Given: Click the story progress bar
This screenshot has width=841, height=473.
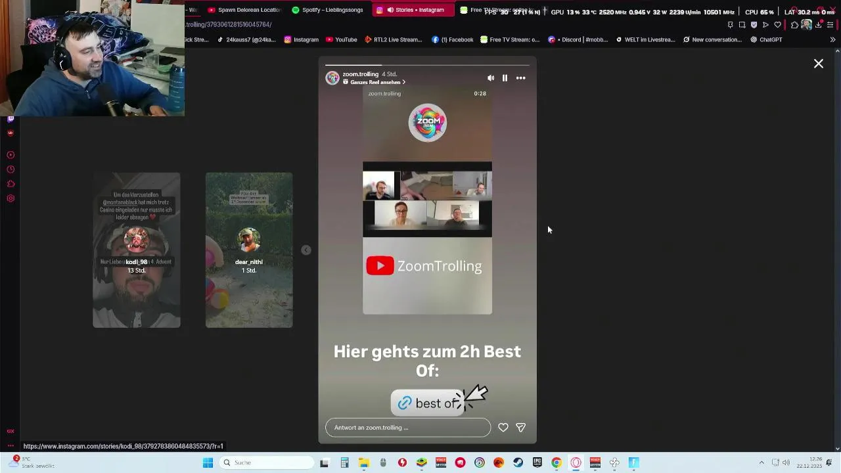Looking at the screenshot, I should click(x=427, y=65).
